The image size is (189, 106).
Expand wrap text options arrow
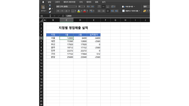click(x=134, y=7)
